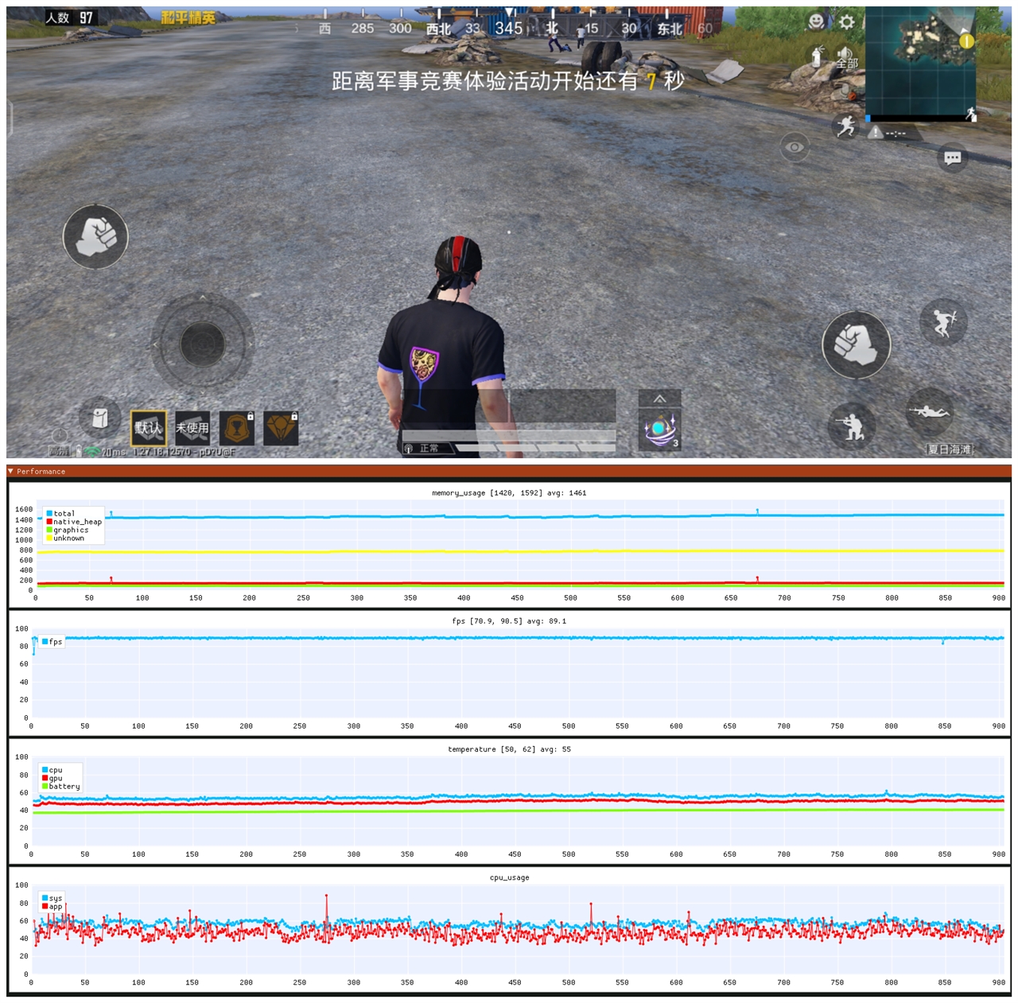Tap the prone stance icon
This screenshot has width=1018, height=1003.
tap(930, 411)
